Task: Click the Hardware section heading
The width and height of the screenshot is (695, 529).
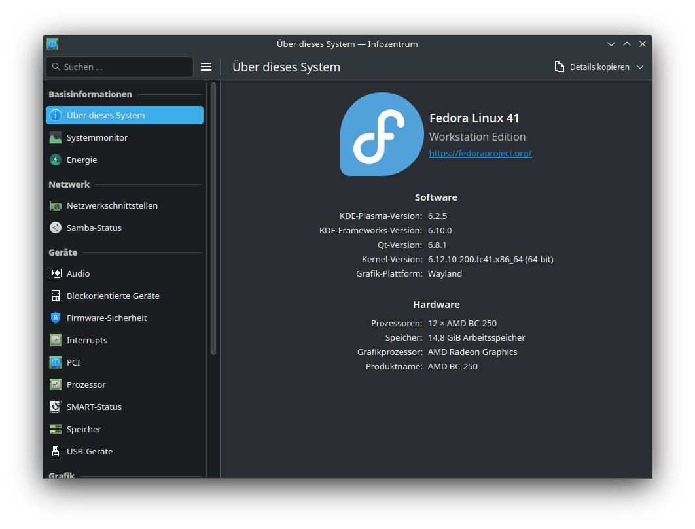Action: (x=437, y=305)
